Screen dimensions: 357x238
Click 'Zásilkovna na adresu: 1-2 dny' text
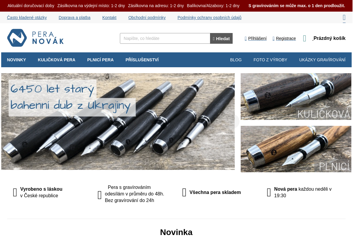156,6
